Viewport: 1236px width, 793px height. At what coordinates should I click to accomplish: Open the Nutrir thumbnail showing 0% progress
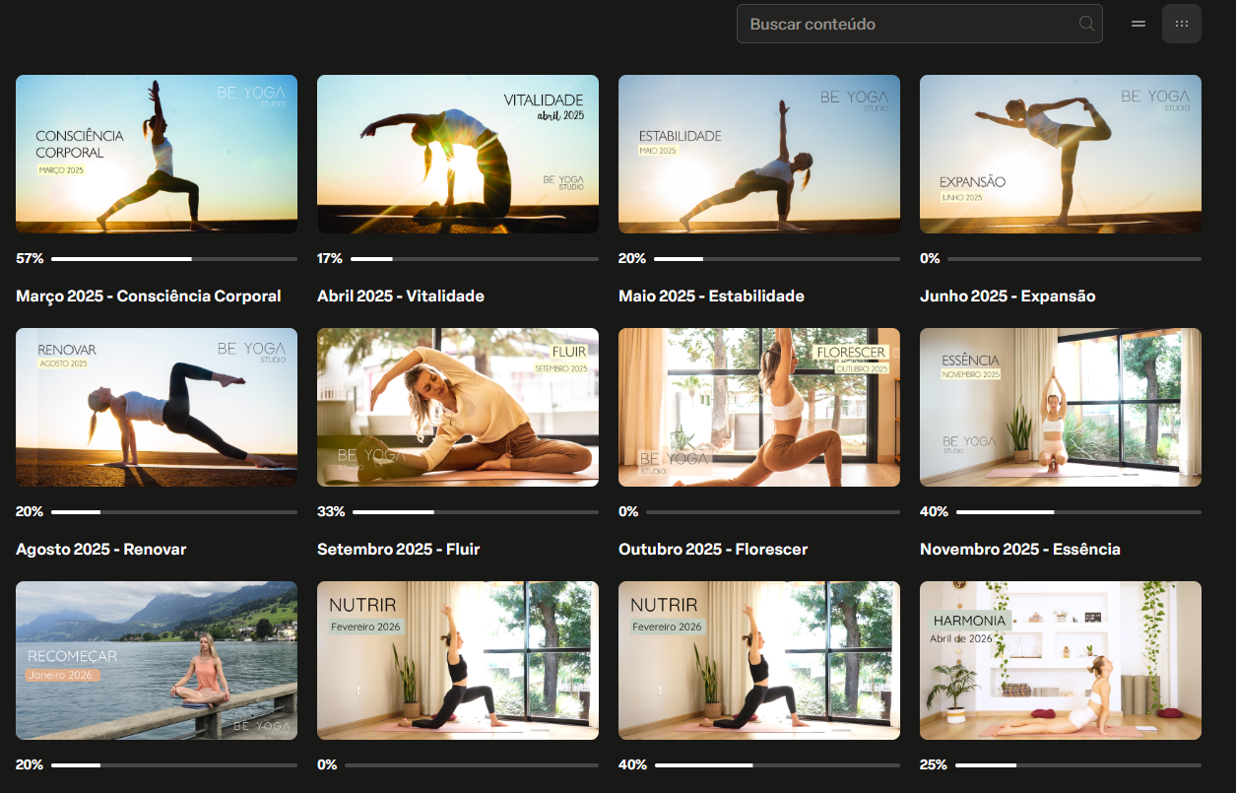(x=458, y=661)
